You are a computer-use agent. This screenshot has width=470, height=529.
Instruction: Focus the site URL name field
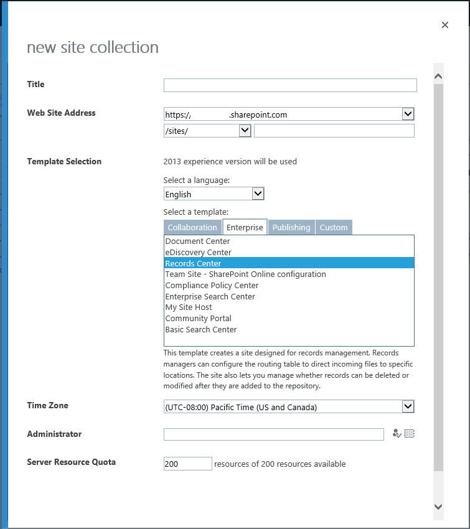tap(334, 131)
